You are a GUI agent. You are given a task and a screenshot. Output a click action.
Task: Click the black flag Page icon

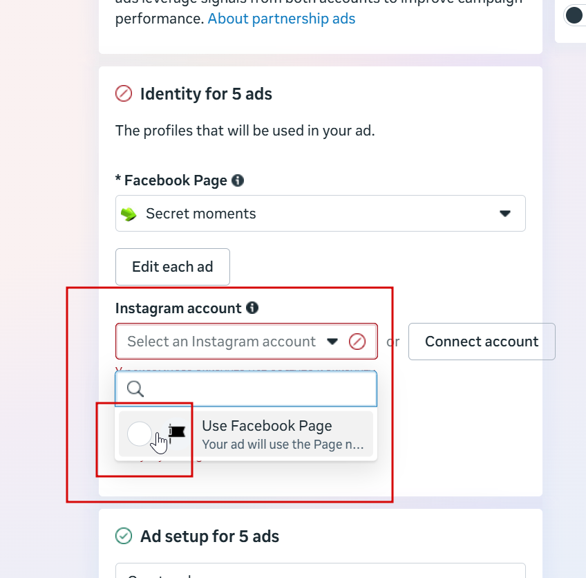pyautogui.click(x=177, y=433)
